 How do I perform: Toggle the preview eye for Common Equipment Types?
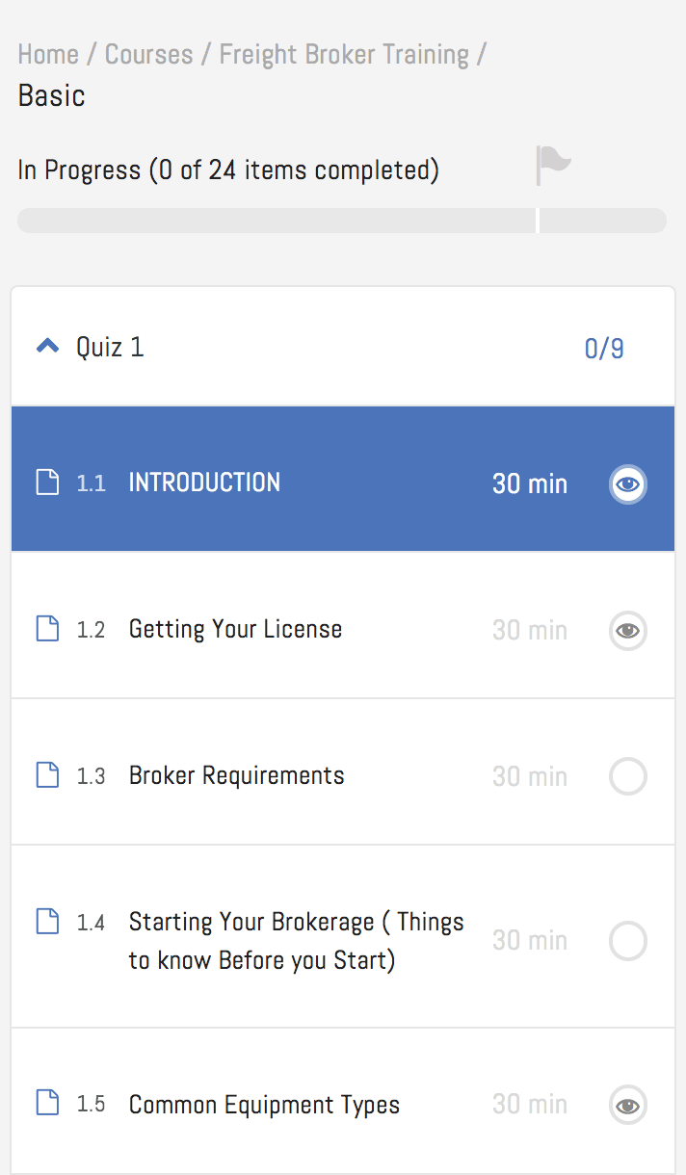point(628,1105)
